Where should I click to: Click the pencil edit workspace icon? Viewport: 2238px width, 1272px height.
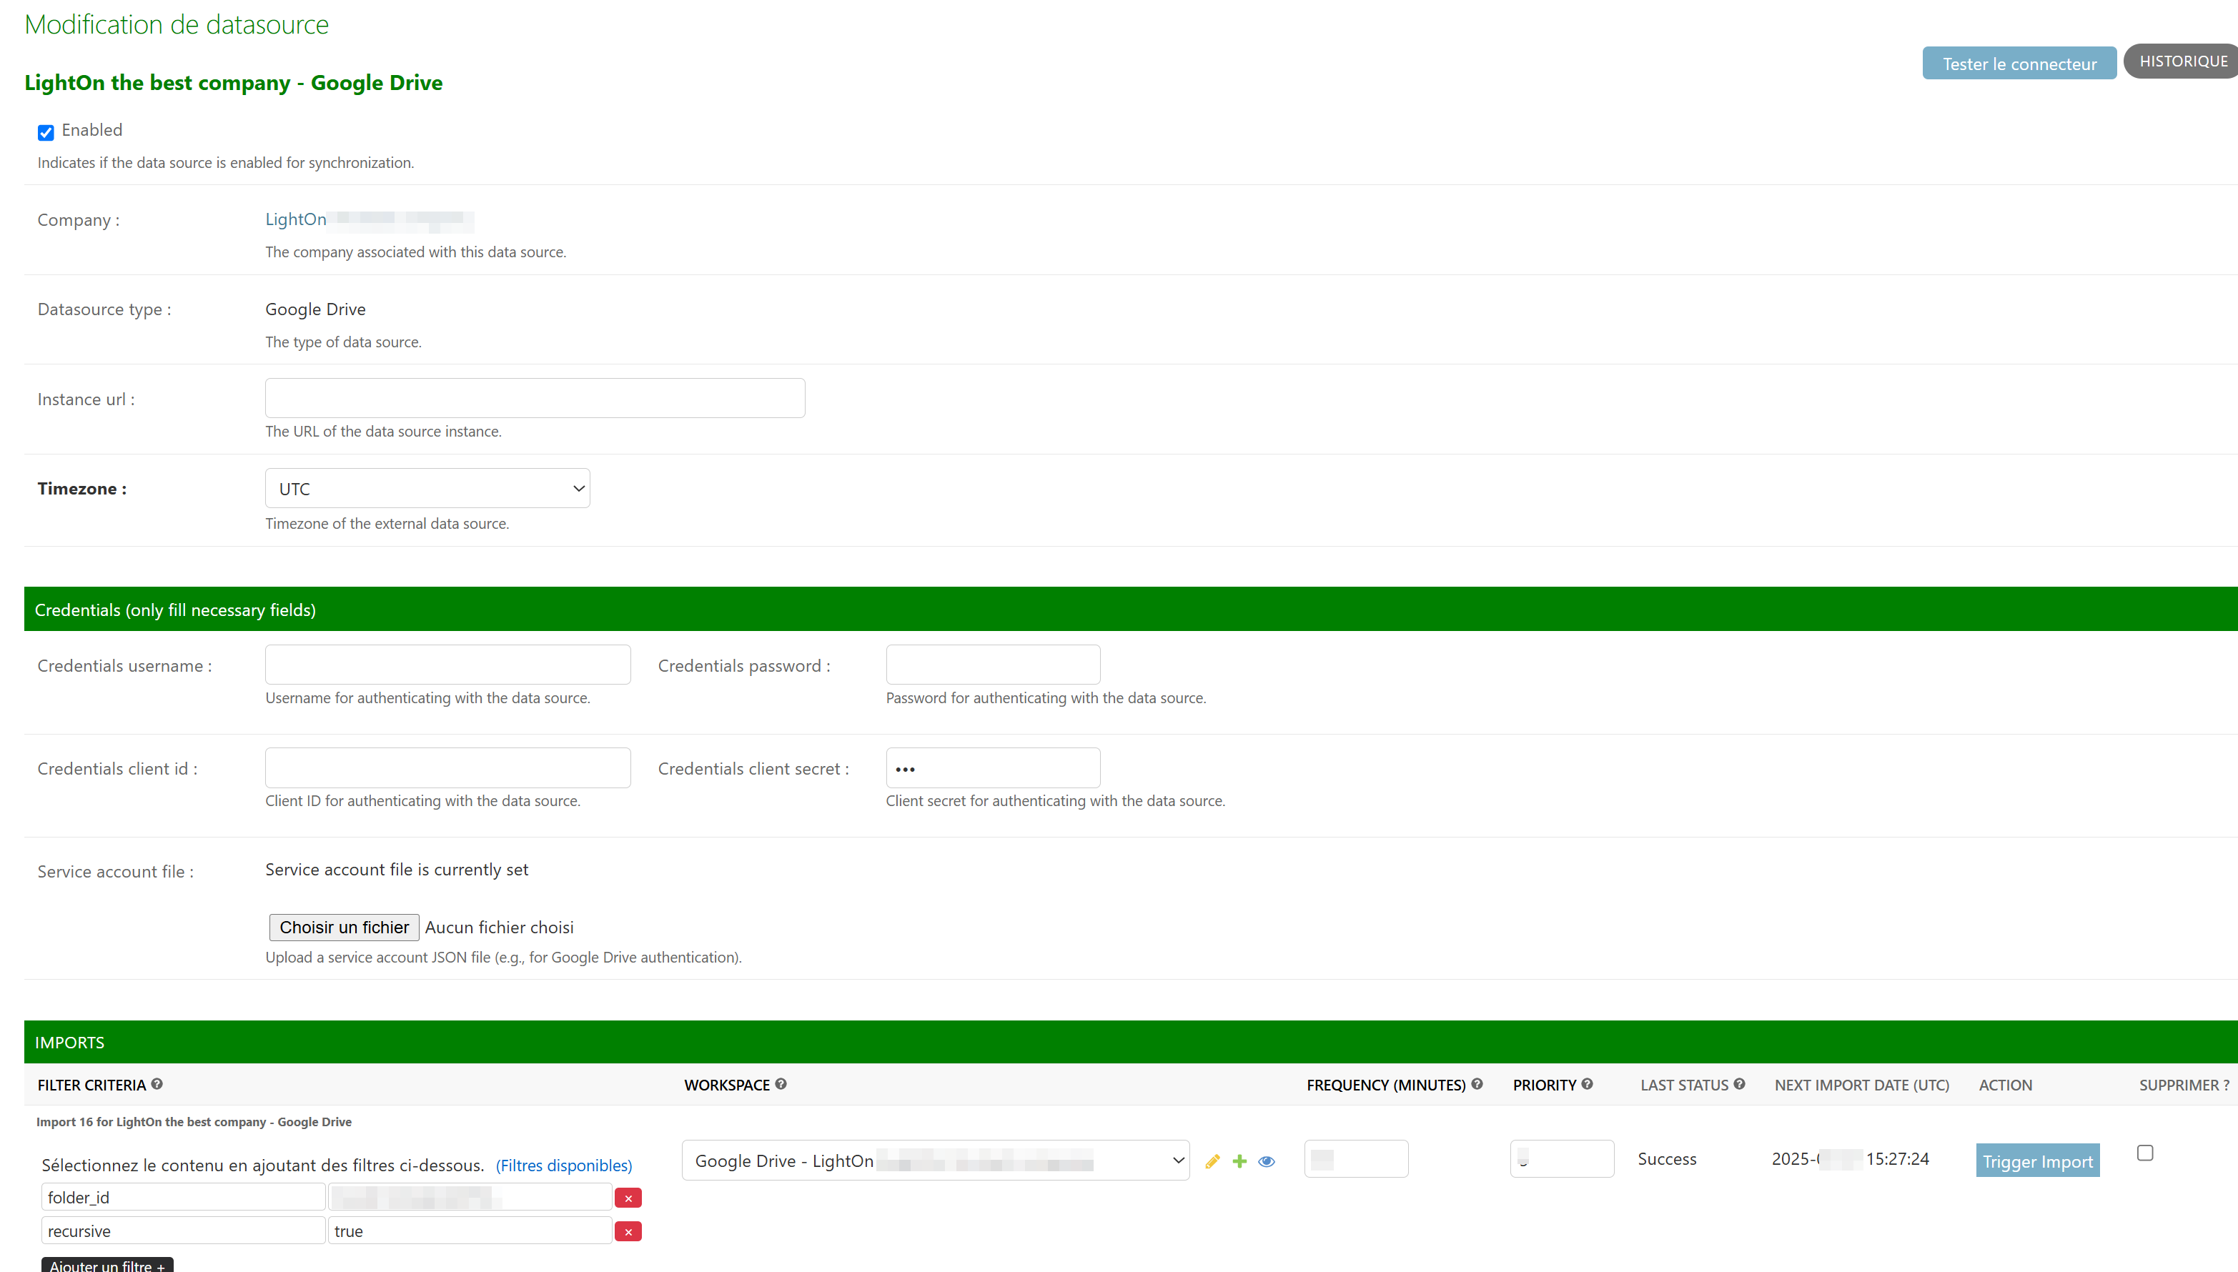click(x=1212, y=1161)
